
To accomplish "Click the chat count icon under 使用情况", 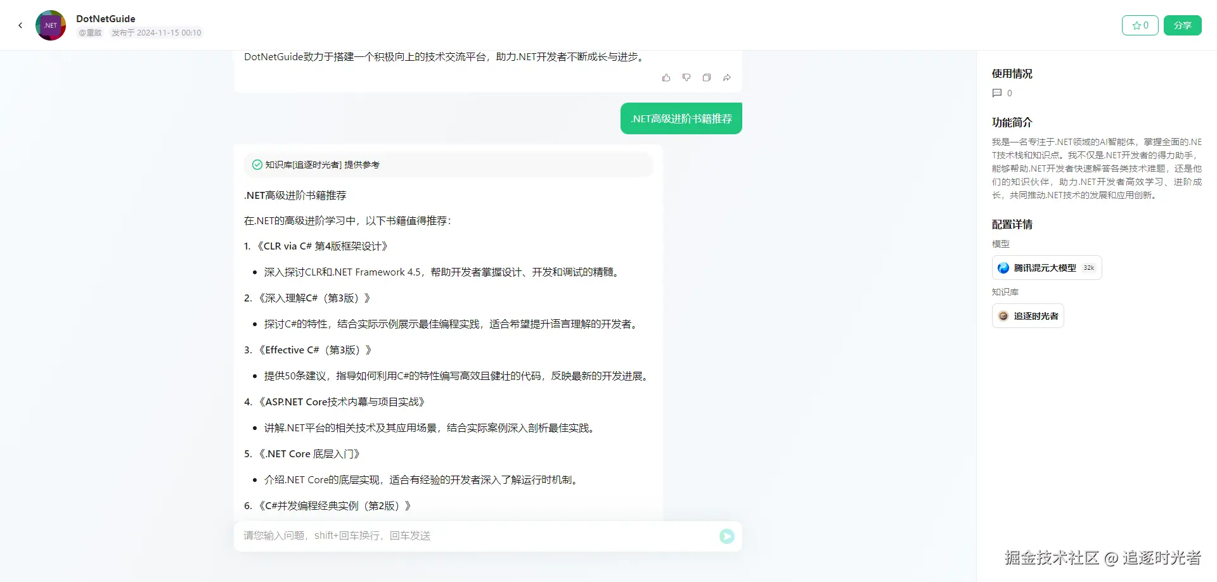I will click(997, 93).
